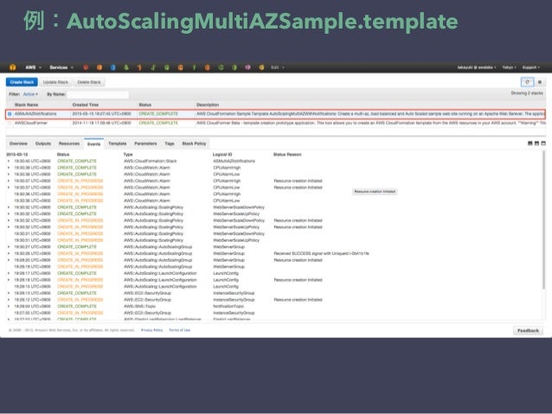Click the rightmost panel layout icon
The image size is (552, 414).
[x=543, y=143]
